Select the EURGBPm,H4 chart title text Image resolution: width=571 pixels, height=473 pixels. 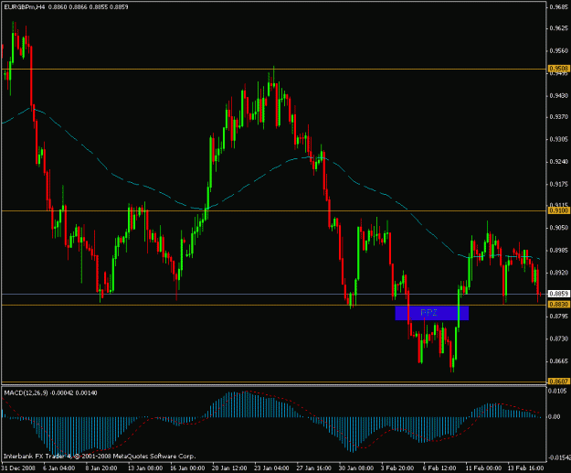pos(24,7)
